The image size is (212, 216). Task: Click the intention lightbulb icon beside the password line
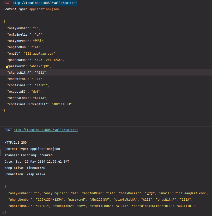pos(7,67)
